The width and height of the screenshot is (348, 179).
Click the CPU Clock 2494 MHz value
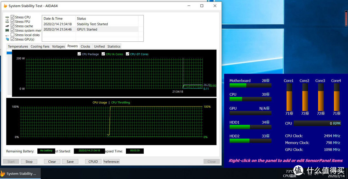click(x=332, y=136)
